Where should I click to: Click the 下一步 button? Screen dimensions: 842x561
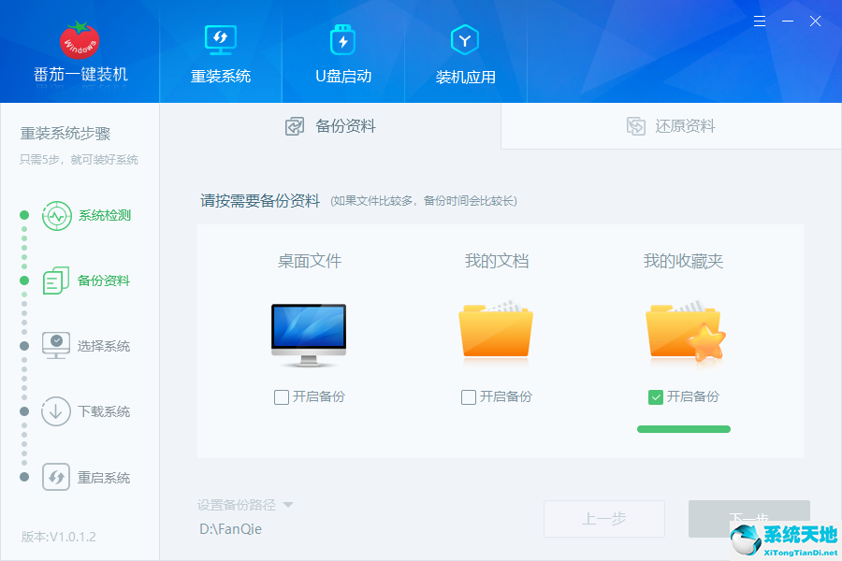[748, 519]
